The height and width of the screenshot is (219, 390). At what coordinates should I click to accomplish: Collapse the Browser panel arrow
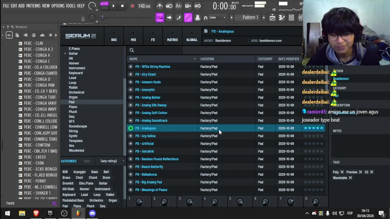[x=3, y=27]
